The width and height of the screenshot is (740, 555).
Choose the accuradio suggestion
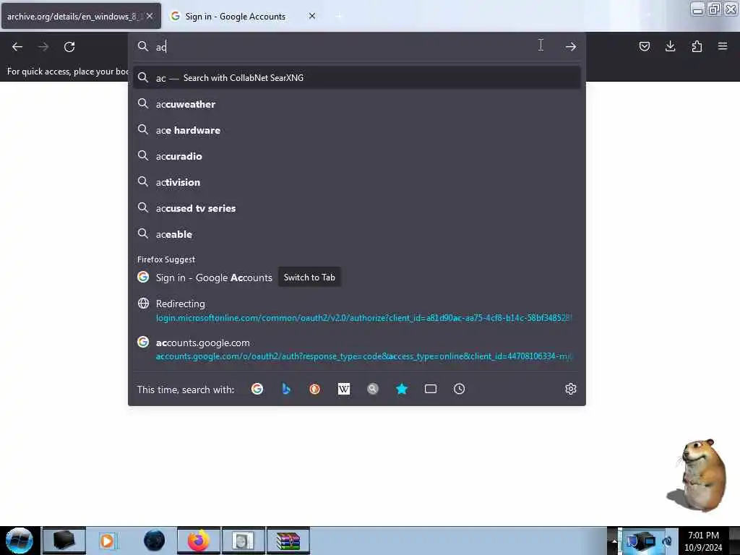[357, 156]
